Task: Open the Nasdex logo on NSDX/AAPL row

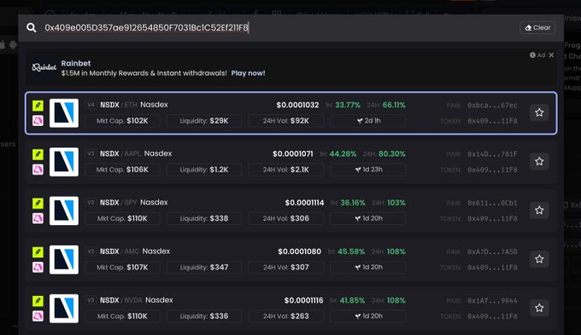Action: (x=64, y=162)
